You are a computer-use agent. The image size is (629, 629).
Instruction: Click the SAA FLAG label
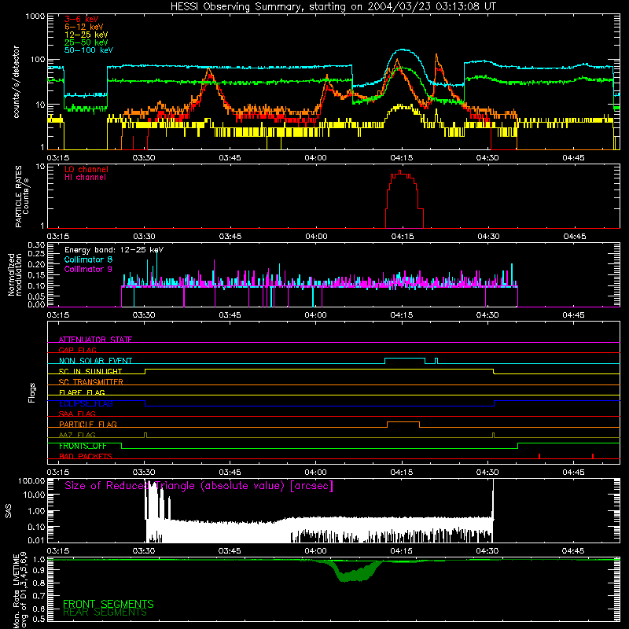pos(77,414)
